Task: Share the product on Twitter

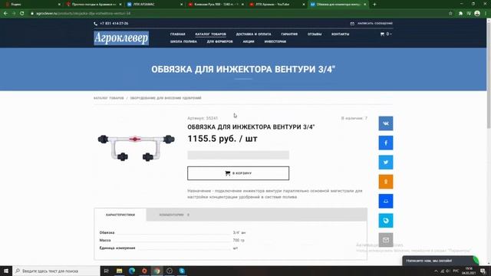Action: point(385,162)
